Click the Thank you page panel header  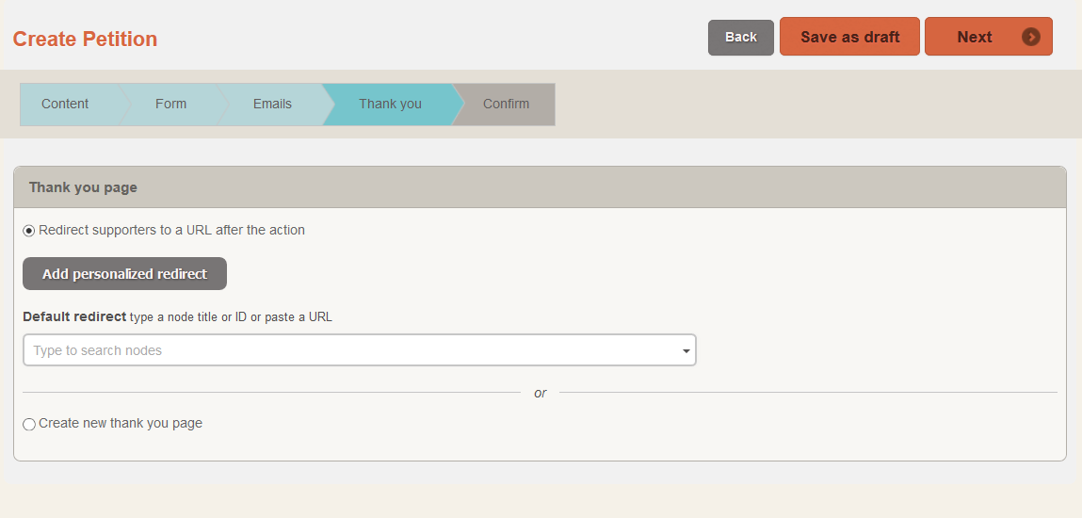point(540,187)
